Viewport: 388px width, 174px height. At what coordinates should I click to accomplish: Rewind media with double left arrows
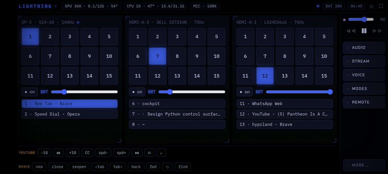coord(351,31)
